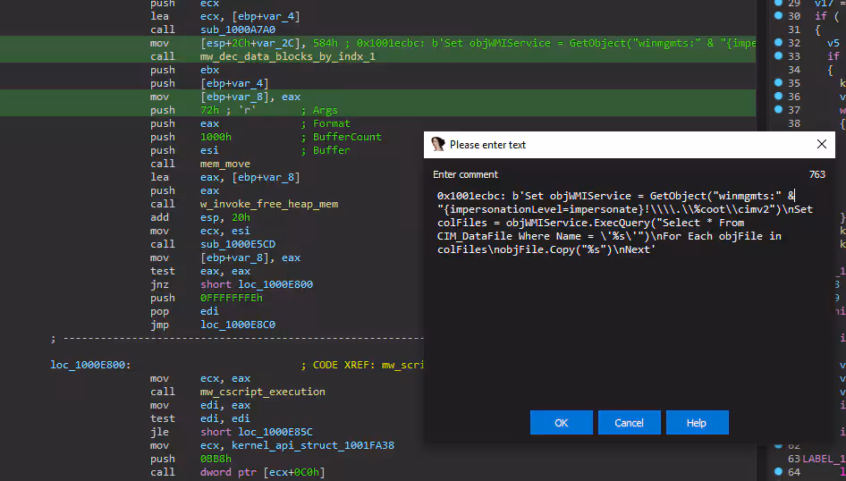Close the Please enter text dialog
This screenshot has height=481, width=846.
click(822, 144)
